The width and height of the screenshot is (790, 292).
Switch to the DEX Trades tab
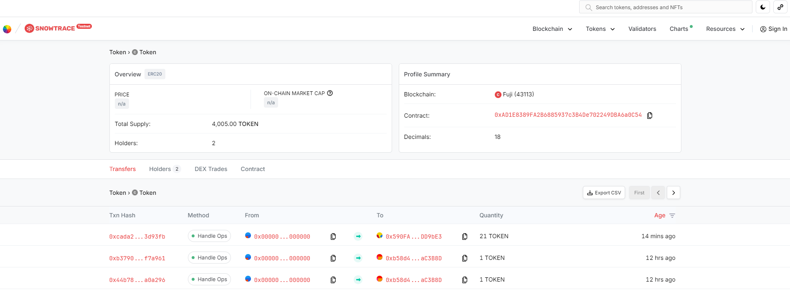[x=211, y=169]
